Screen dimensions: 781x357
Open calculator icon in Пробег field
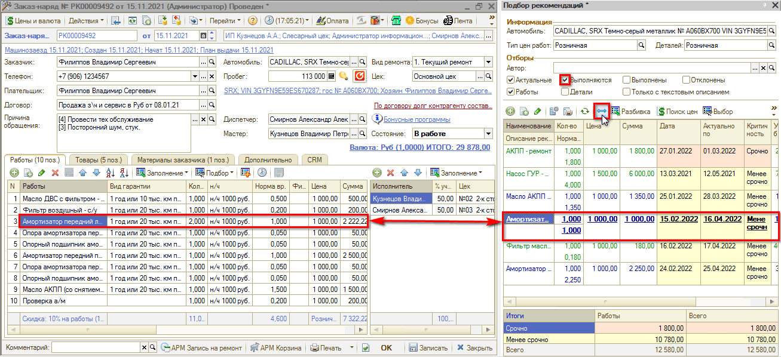[332, 76]
